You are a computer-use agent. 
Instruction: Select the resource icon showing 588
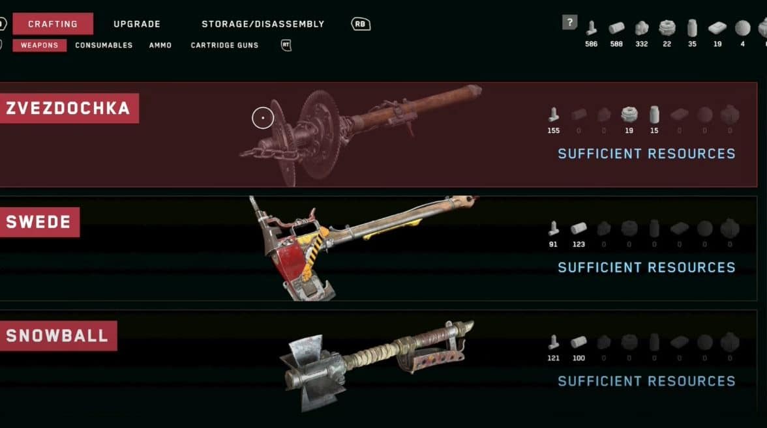(x=616, y=28)
